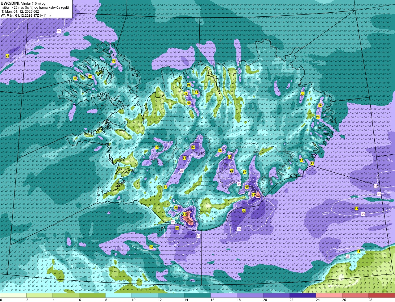Click the legend swatch between 0 and 2
This screenshot has width=395, height=302.
point(13,295)
